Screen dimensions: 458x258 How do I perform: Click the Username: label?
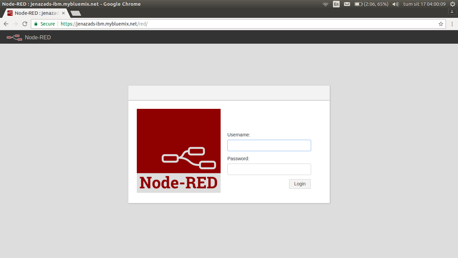pyautogui.click(x=239, y=135)
